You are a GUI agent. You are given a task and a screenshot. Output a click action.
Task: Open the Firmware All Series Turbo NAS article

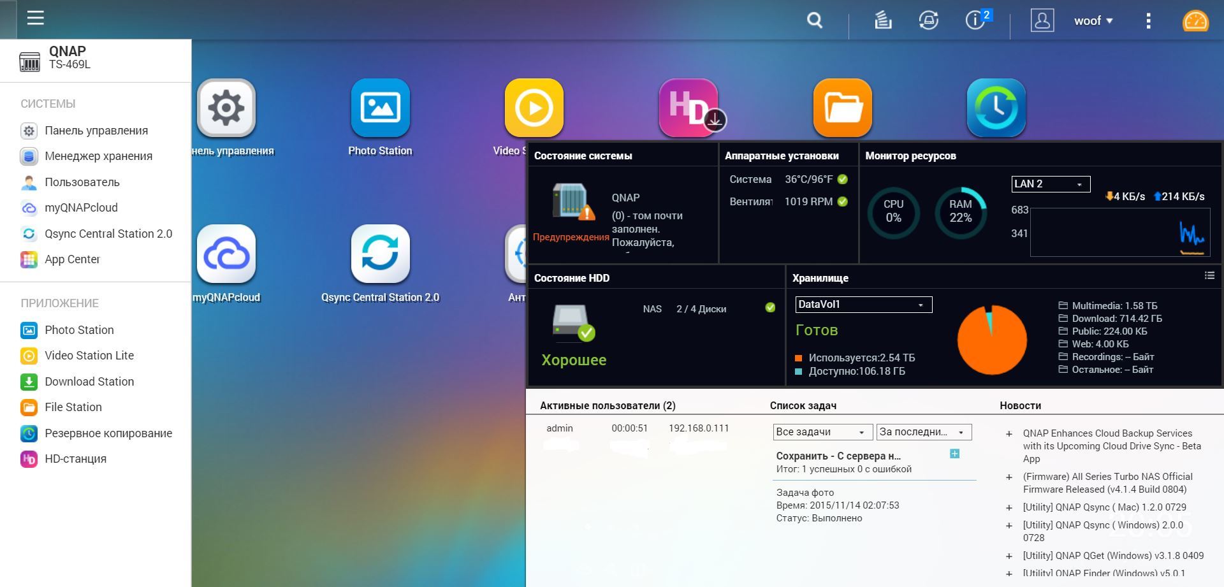tap(1108, 483)
